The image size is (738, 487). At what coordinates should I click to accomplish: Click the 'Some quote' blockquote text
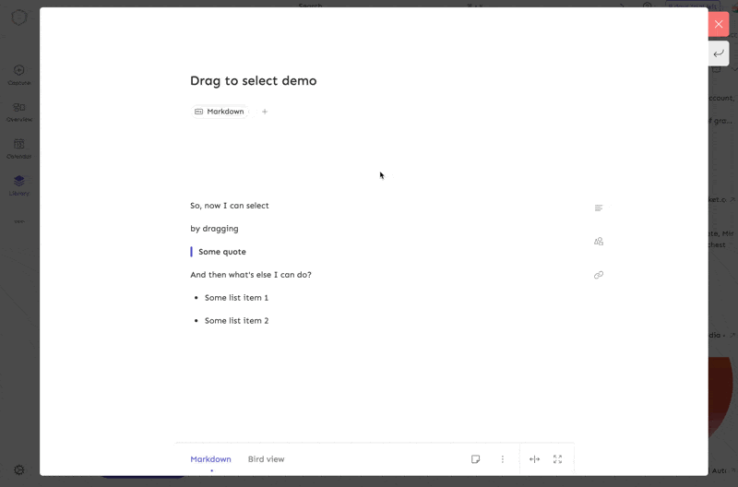point(222,252)
